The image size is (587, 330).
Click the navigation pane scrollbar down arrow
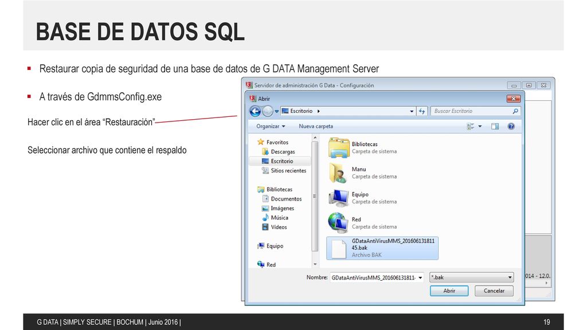pyautogui.click(x=315, y=264)
